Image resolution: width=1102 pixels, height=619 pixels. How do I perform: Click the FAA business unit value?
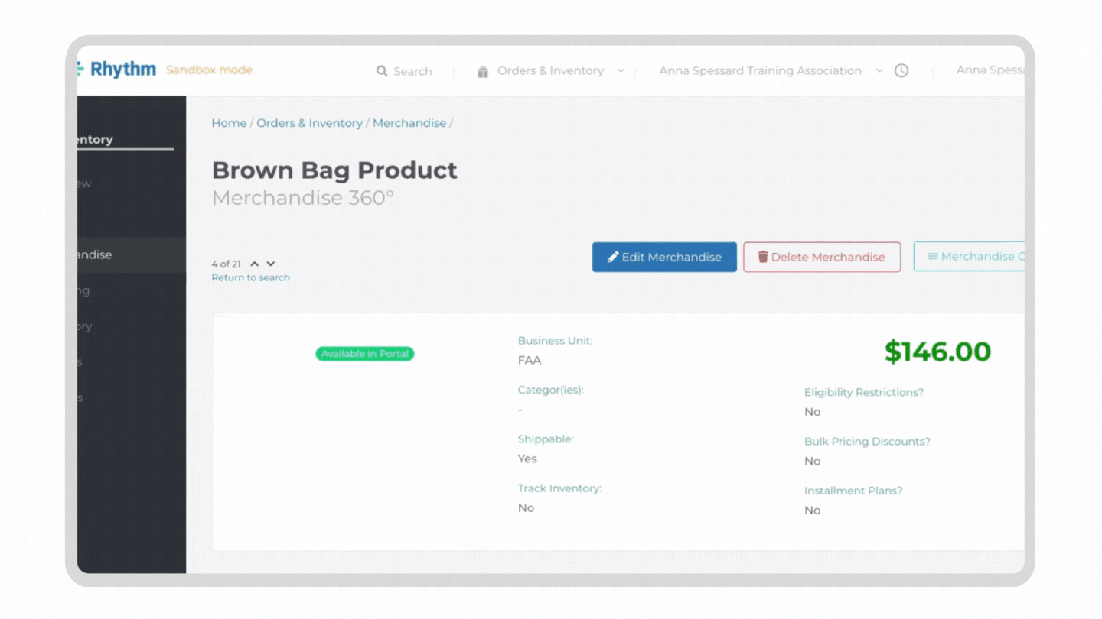(530, 360)
